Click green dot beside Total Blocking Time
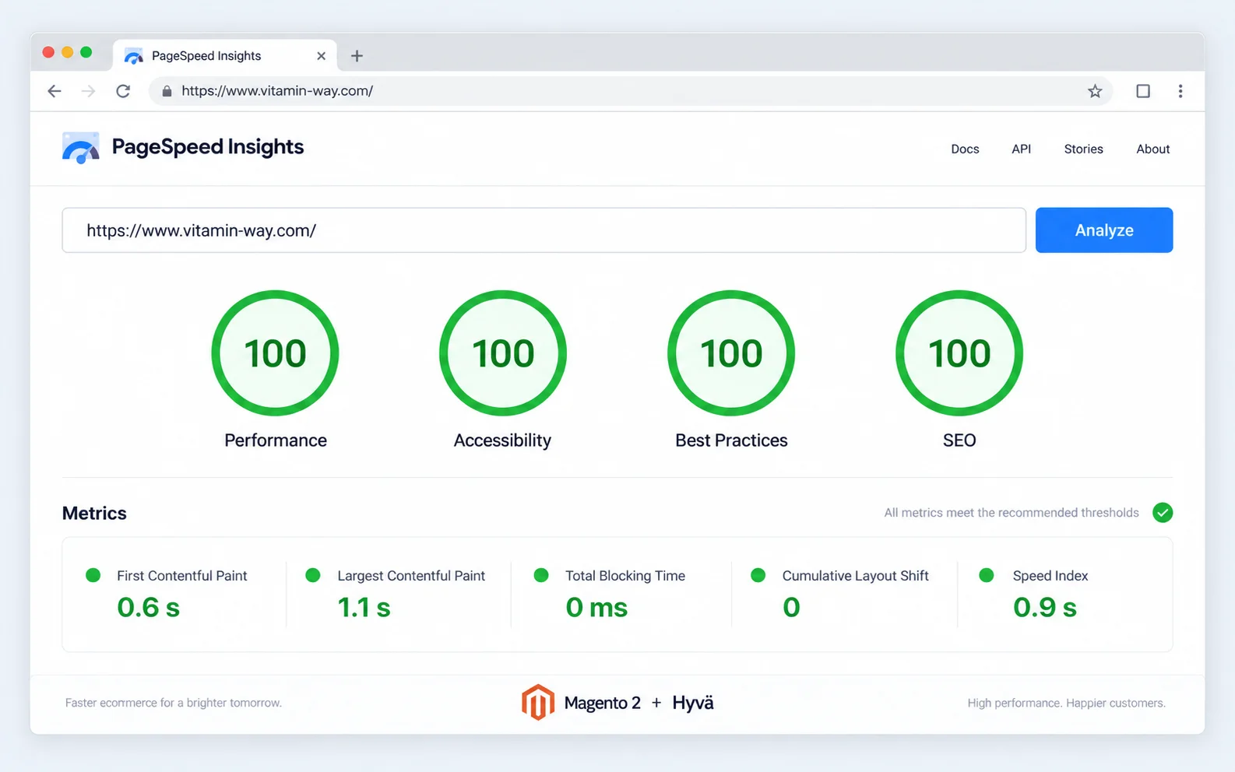This screenshot has height=772, width=1235. coord(541,575)
